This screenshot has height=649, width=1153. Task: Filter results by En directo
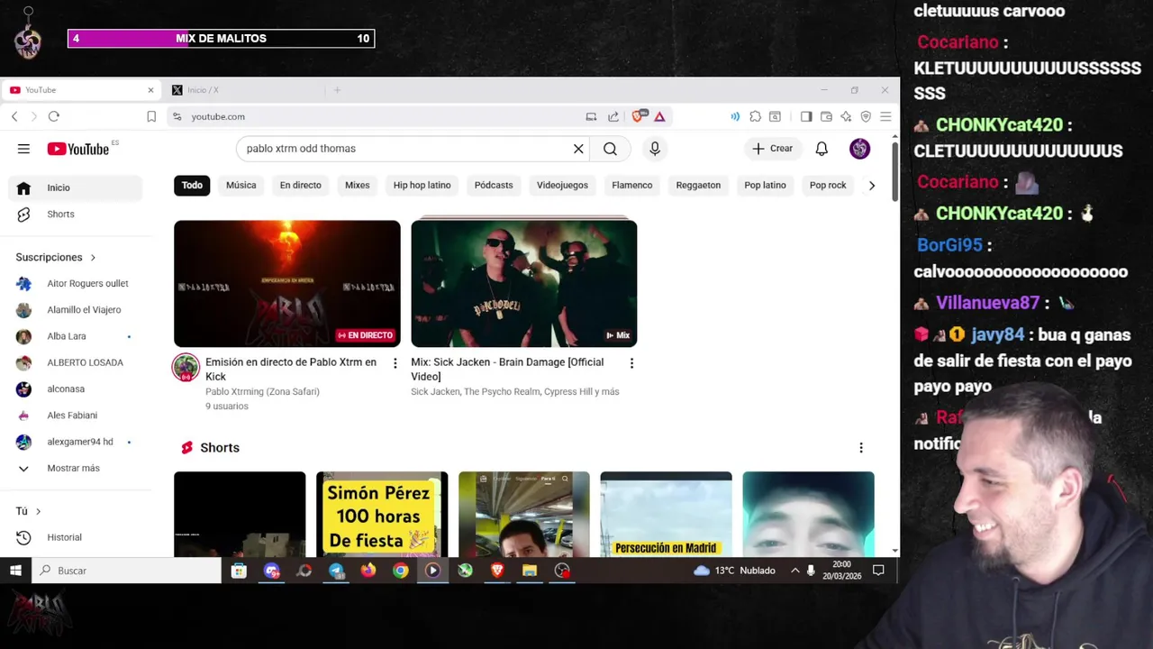click(300, 185)
